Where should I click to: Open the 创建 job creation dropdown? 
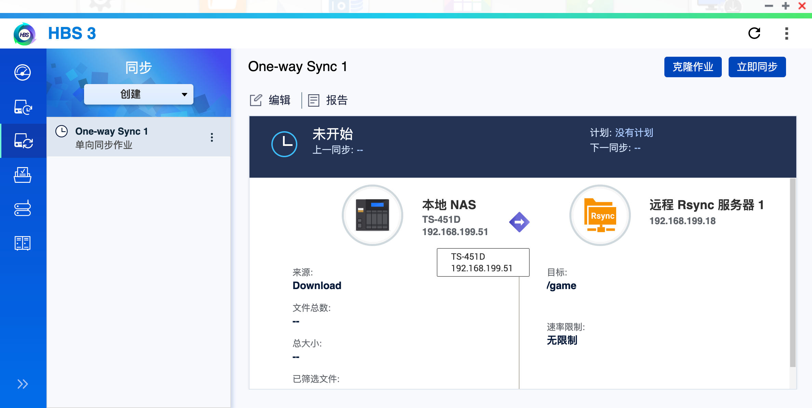point(138,94)
